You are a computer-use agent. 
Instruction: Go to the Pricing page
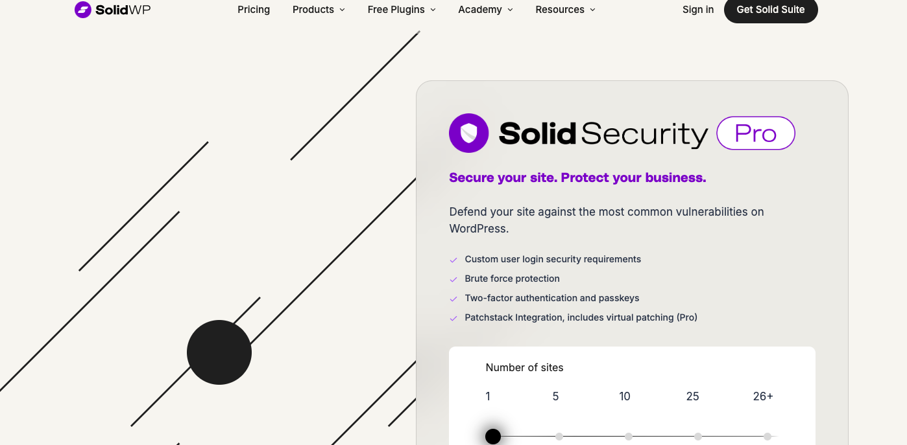(x=254, y=10)
